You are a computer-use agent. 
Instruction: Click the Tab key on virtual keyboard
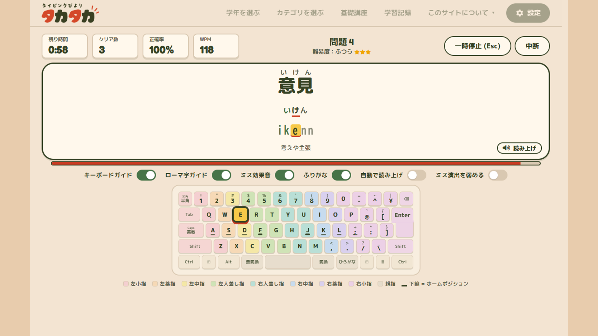(189, 215)
